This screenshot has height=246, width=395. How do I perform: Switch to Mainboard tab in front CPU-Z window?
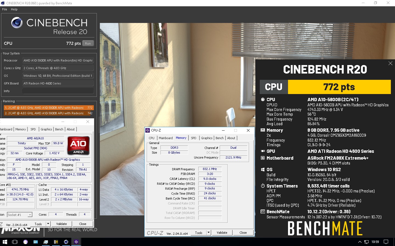tap(166, 138)
